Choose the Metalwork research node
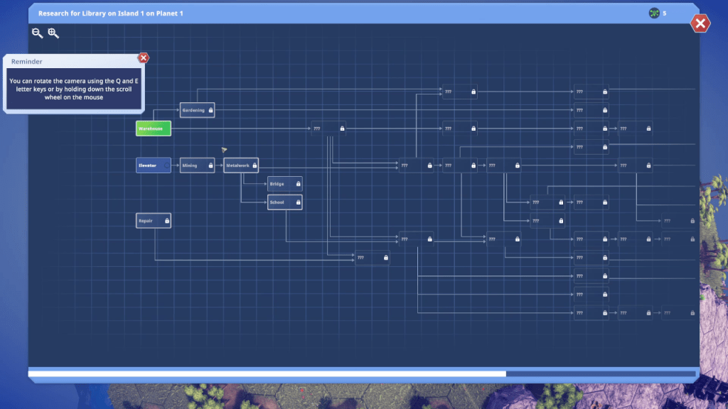Image resolution: width=728 pixels, height=409 pixels. click(x=238, y=165)
